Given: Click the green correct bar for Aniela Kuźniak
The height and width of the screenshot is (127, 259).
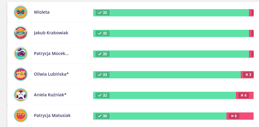Looking at the screenshot, I should tap(165, 95).
